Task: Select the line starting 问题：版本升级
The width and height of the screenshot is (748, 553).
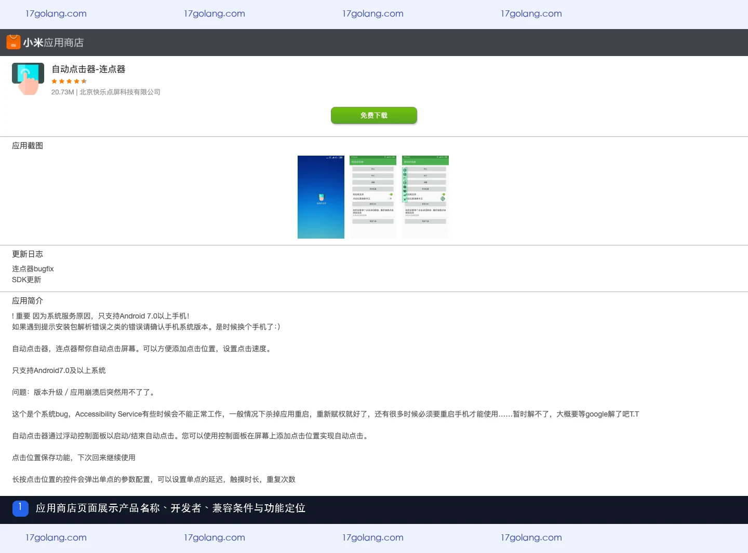Action: [x=84, y=392]
